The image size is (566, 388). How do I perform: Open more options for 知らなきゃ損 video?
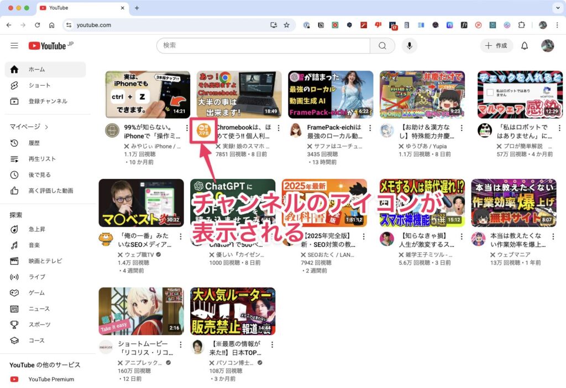(462, 236)
